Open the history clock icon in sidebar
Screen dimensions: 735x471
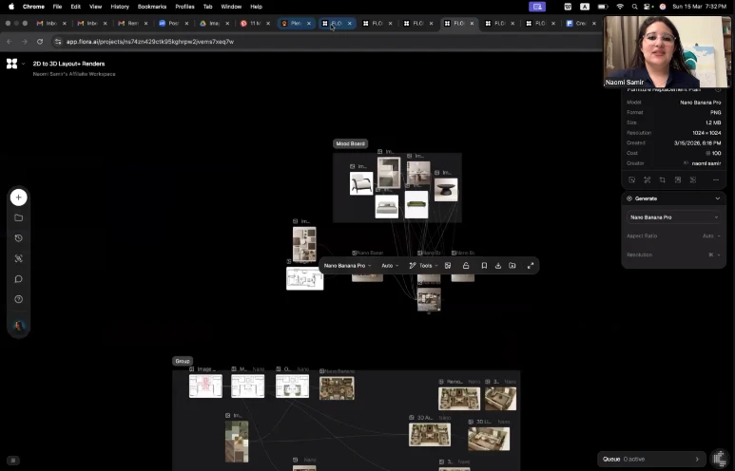pyautogui.click(x=18, y=238)
